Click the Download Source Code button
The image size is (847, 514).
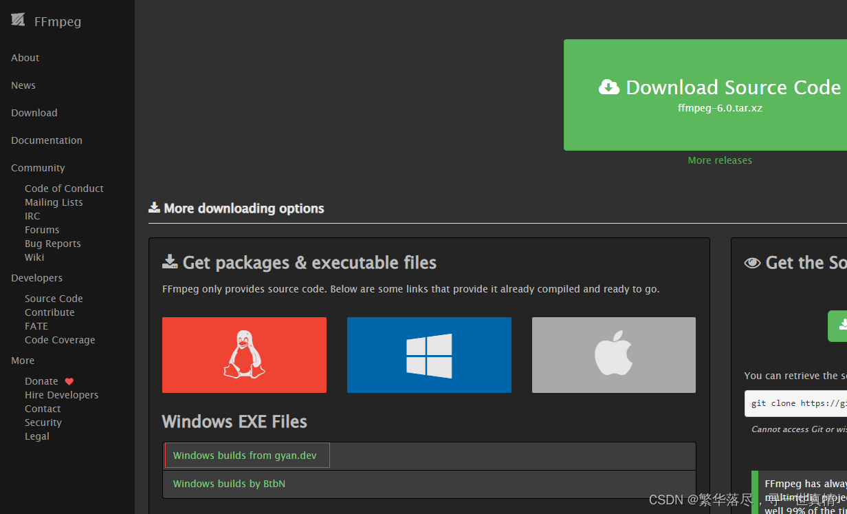(x=705, y=95)
